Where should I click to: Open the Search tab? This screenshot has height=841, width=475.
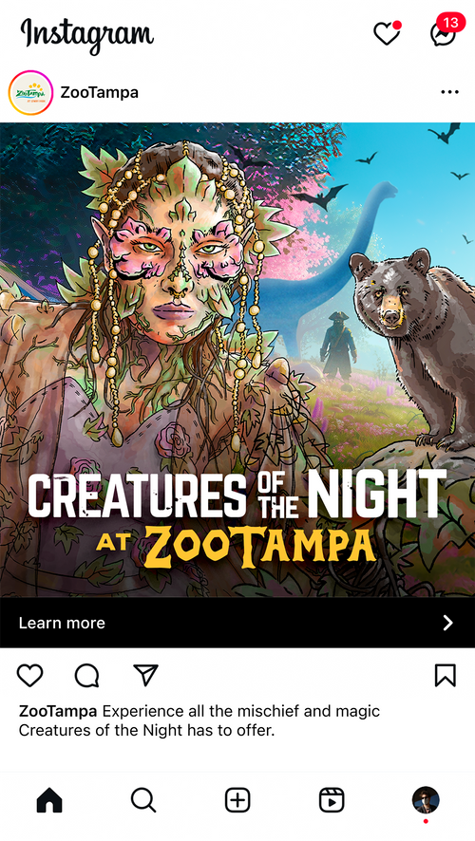pos(143,801)
